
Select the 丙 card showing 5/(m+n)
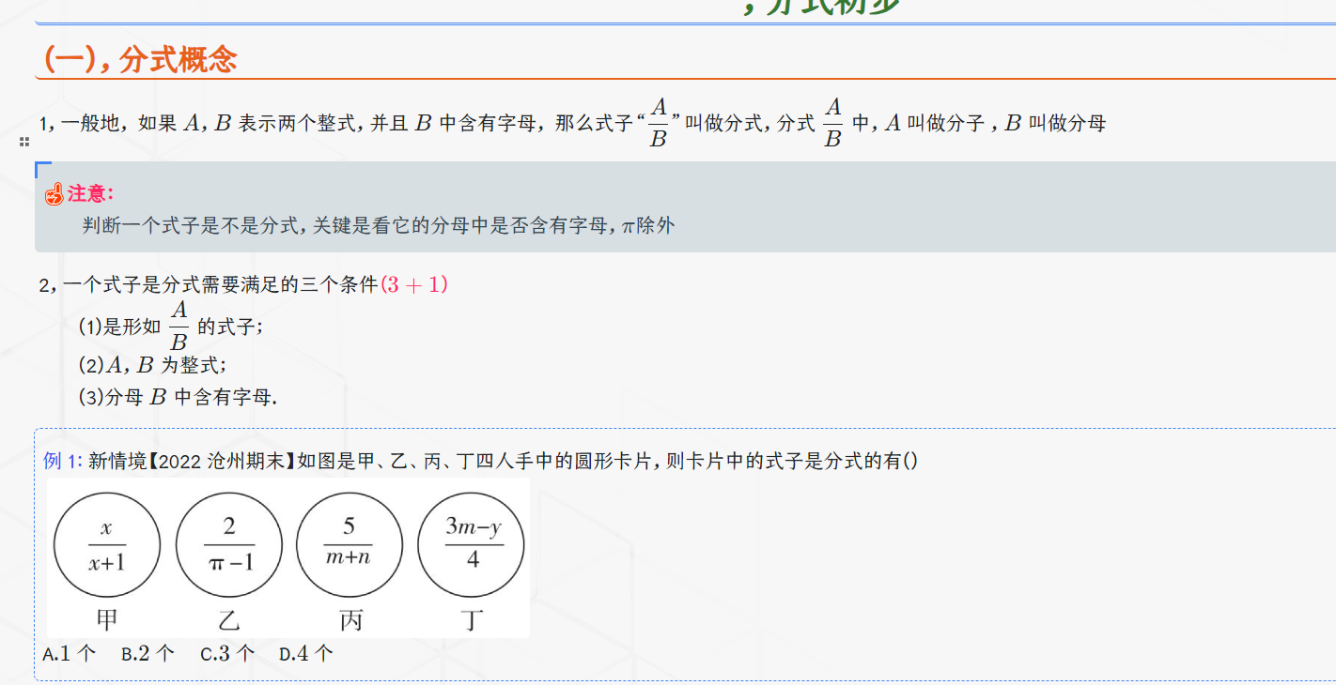pyautogui.click(x=350, y=544)
